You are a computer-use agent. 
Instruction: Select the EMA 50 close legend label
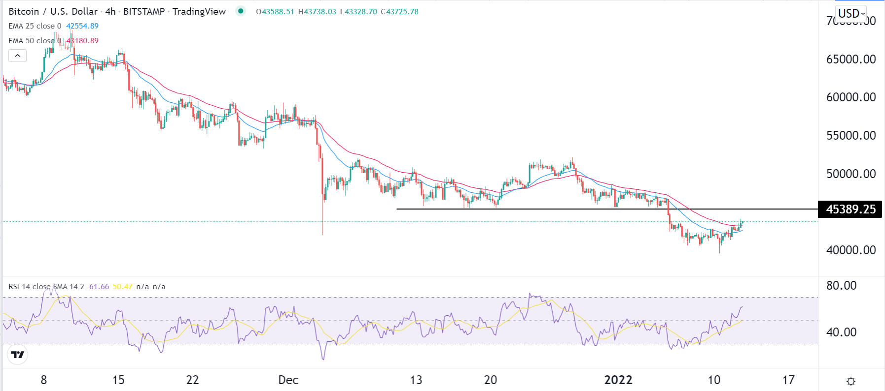[35, 41]
